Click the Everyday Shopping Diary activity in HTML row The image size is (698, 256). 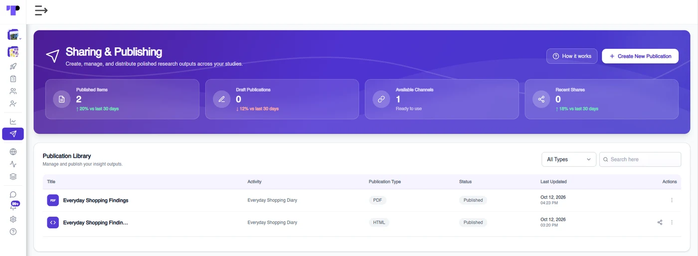[x=272, y=223]
